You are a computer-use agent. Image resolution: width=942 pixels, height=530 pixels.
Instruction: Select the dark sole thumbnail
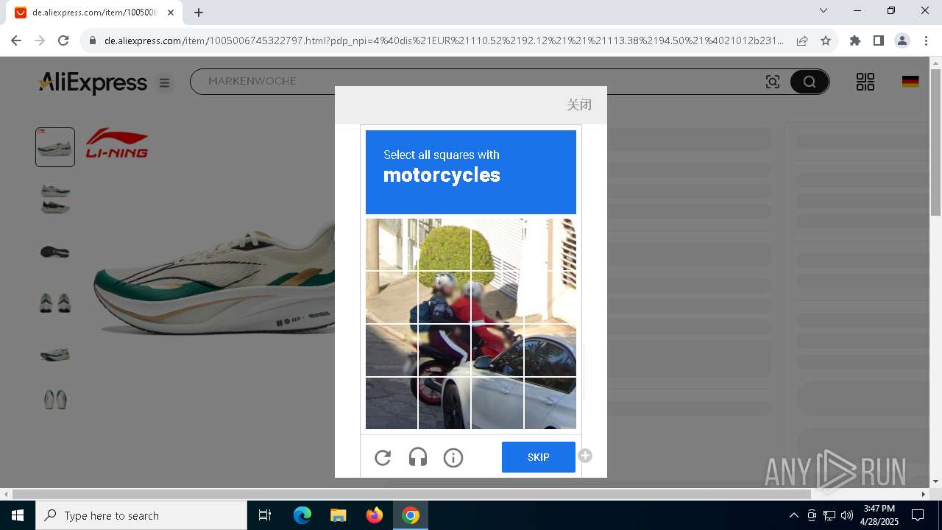55,252
